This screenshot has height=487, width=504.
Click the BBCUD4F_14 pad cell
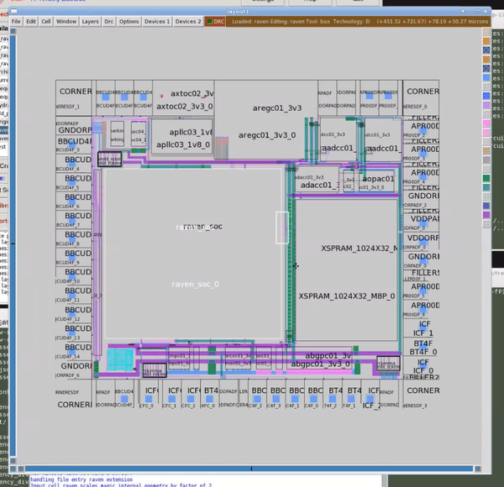74,351
